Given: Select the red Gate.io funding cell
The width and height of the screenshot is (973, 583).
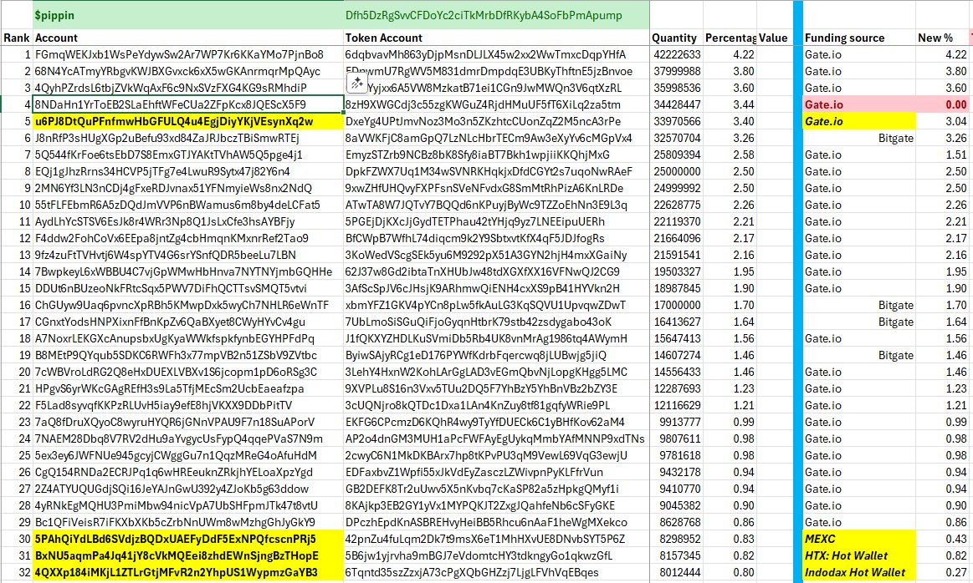Looking at the screenshot, I should 859,104.
